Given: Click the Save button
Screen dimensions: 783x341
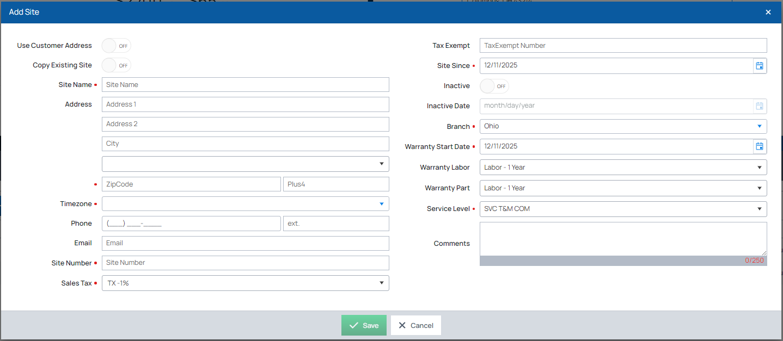Looking at the screenshot, I should click(x=364, y=325).
